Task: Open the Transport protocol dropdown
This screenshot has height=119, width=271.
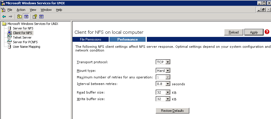Action: [163, 62]
